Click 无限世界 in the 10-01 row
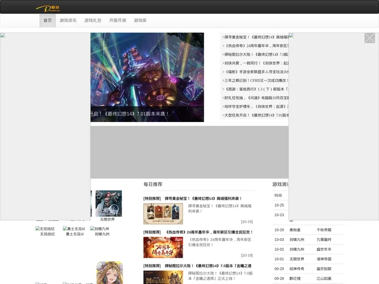The height and width of the screenshot is (284, 379). point(297,259)
